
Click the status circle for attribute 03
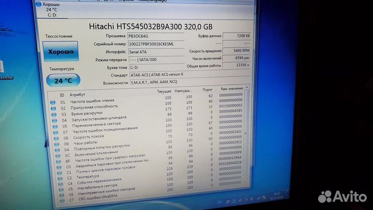coord(54,115)
